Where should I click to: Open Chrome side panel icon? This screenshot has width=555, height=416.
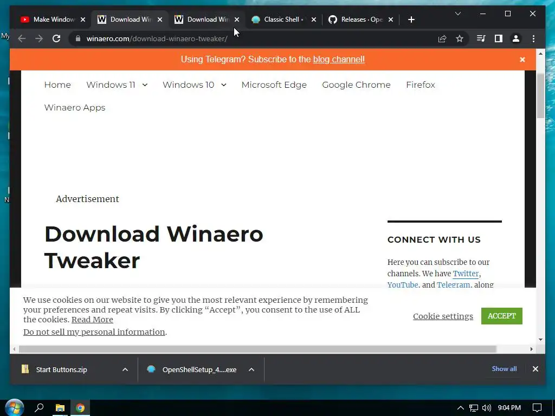click(499, 38)
